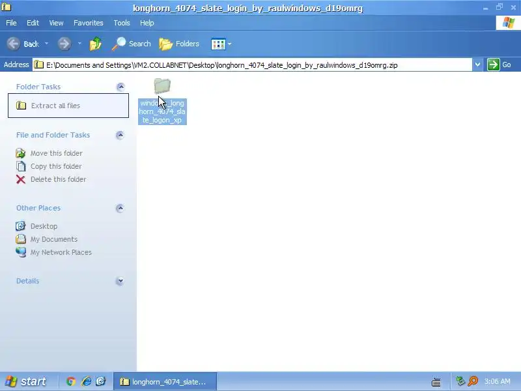Minimize the Explorer window

pyautogui.click(x=485, y=8)
